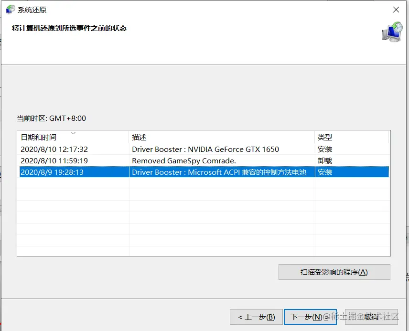Click the 取消 button
Viewport: 409px width, 331px height.
pos(372,317)
